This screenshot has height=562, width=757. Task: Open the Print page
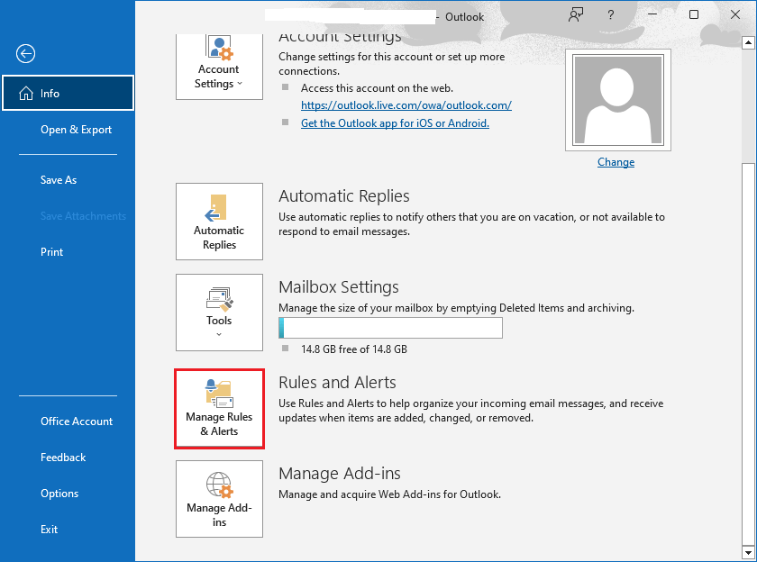(x=51, y=252)
